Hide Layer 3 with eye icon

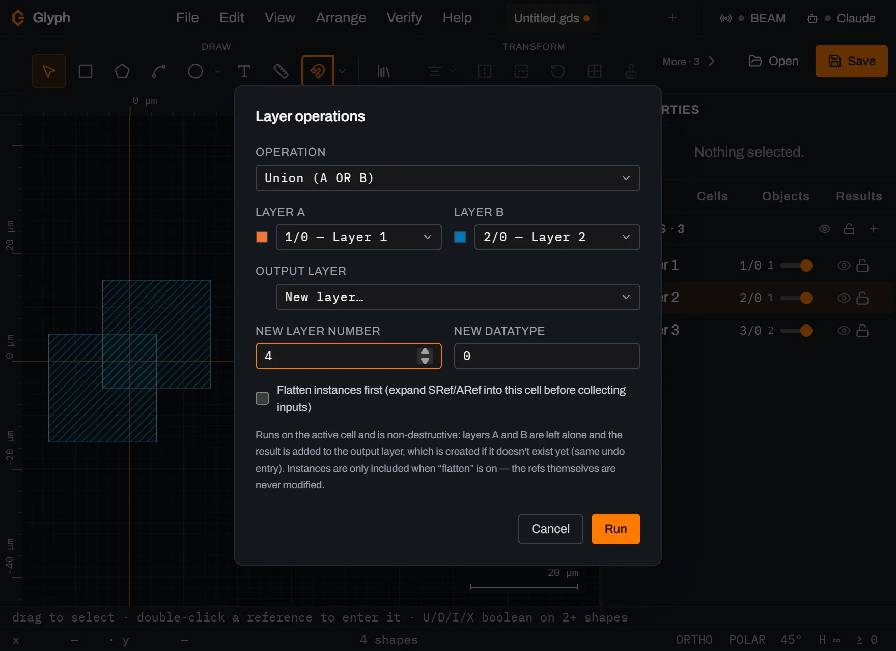(844, 331)
